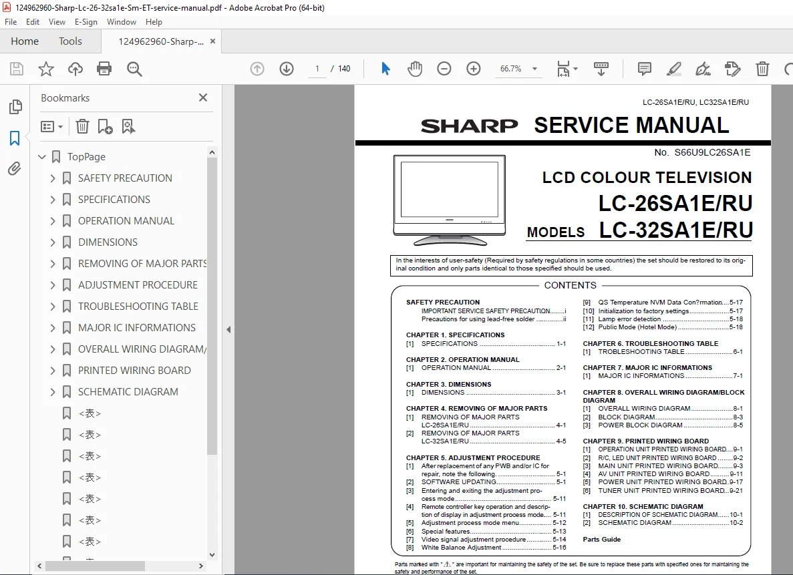Open the bookmarks options dropdown

tap(51, 126)
